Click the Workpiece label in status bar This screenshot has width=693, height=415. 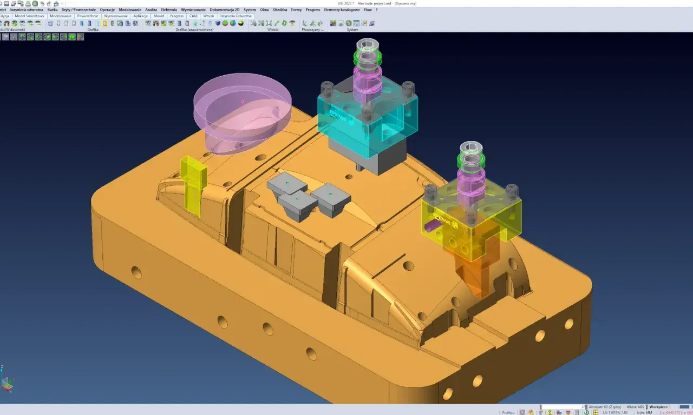coord(658,407)
